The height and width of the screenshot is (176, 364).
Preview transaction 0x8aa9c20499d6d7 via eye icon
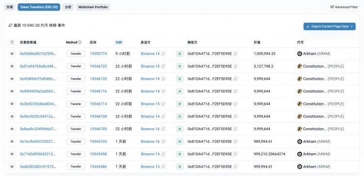coord(12,129)
